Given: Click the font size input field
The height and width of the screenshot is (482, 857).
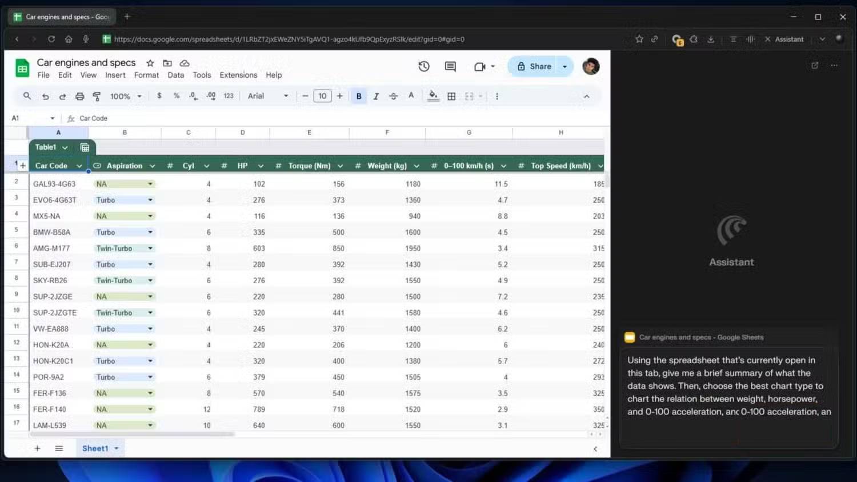Looking at the screenshot, I should (x=322, y=96).
